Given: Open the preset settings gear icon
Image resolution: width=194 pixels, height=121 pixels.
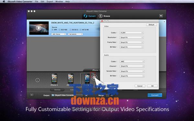Looking at the screenshot, I should pyautogui.click(x=94, y=77).
